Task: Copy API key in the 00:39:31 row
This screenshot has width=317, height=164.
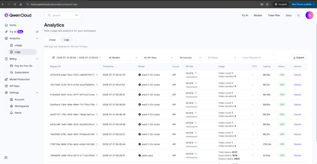Action: pos(196,93)
